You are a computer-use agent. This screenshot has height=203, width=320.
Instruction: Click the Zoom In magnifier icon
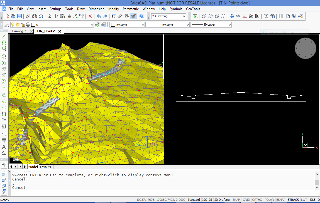click(204, 16)
